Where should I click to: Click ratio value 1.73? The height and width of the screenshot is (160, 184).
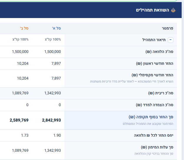tap(25, 135)
